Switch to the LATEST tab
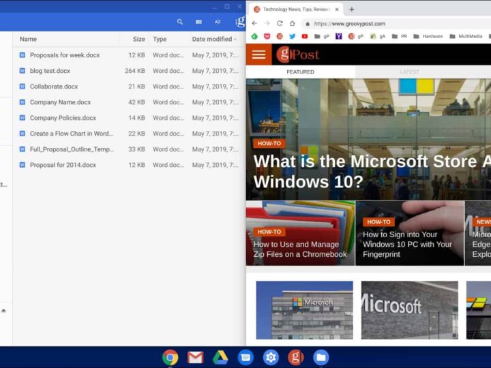491x368 pixels. [409, 72]
